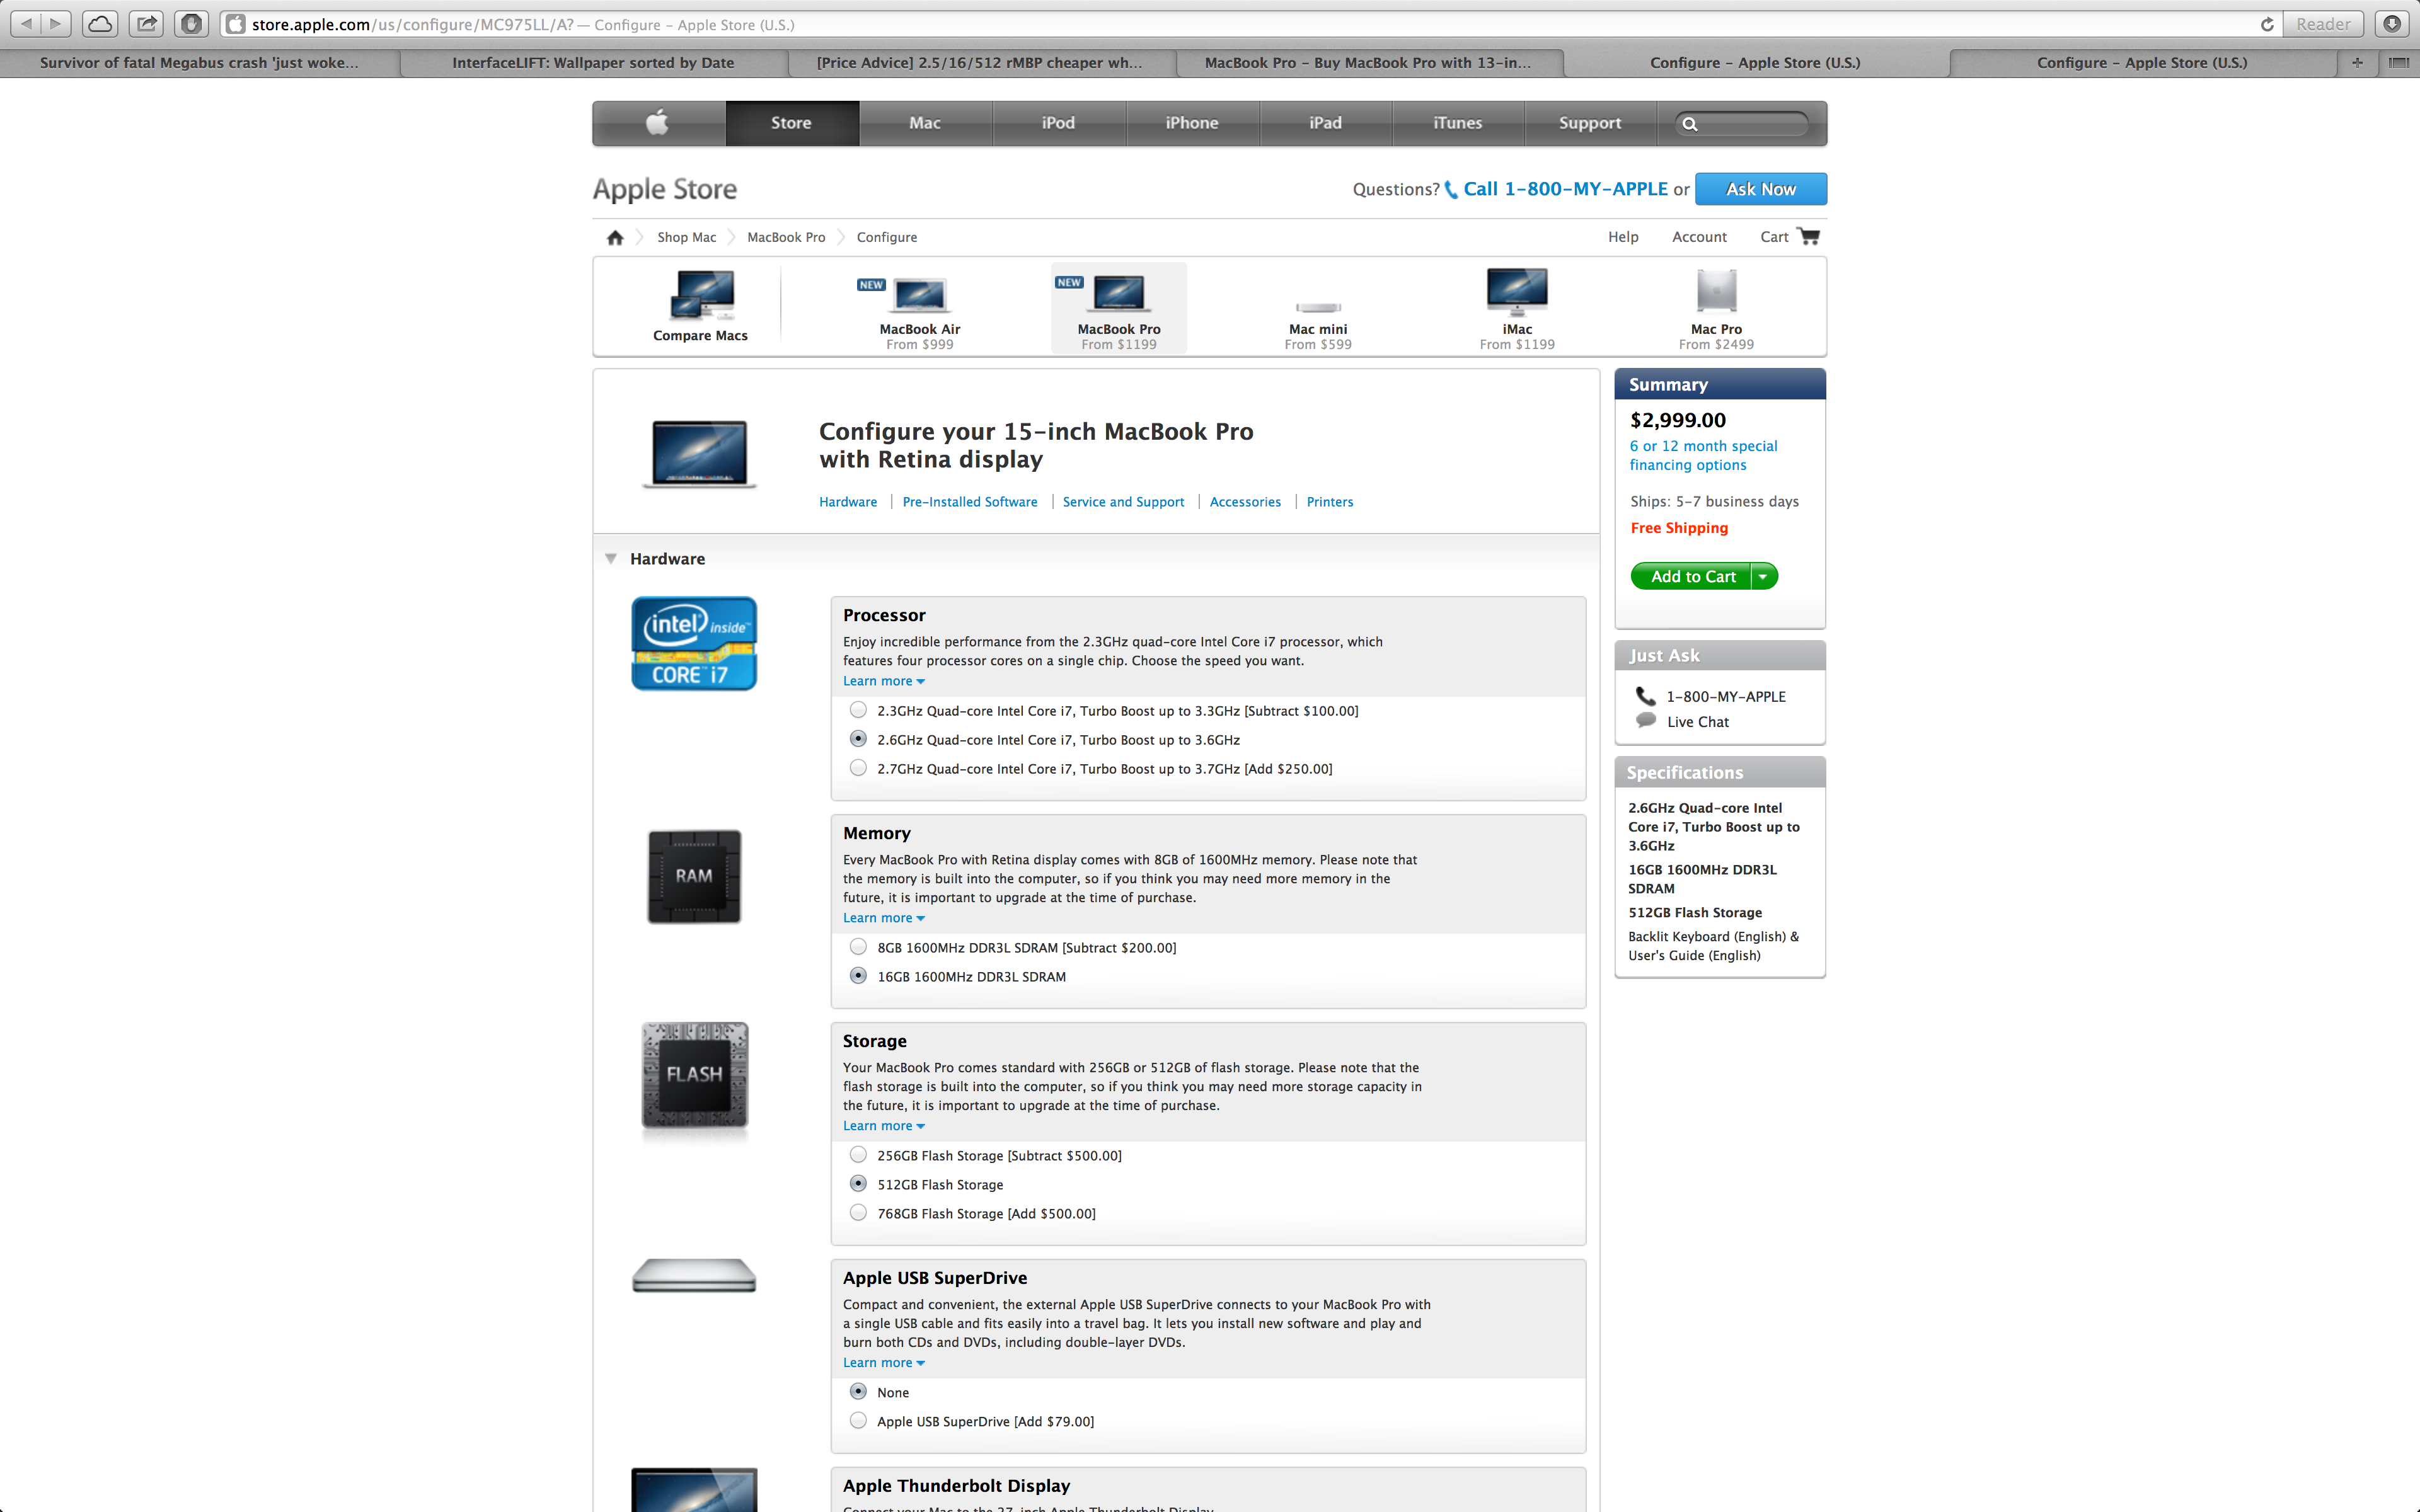Expand Learn more under Storage
This screenshot has width=2420, height=1512.
884,1126
